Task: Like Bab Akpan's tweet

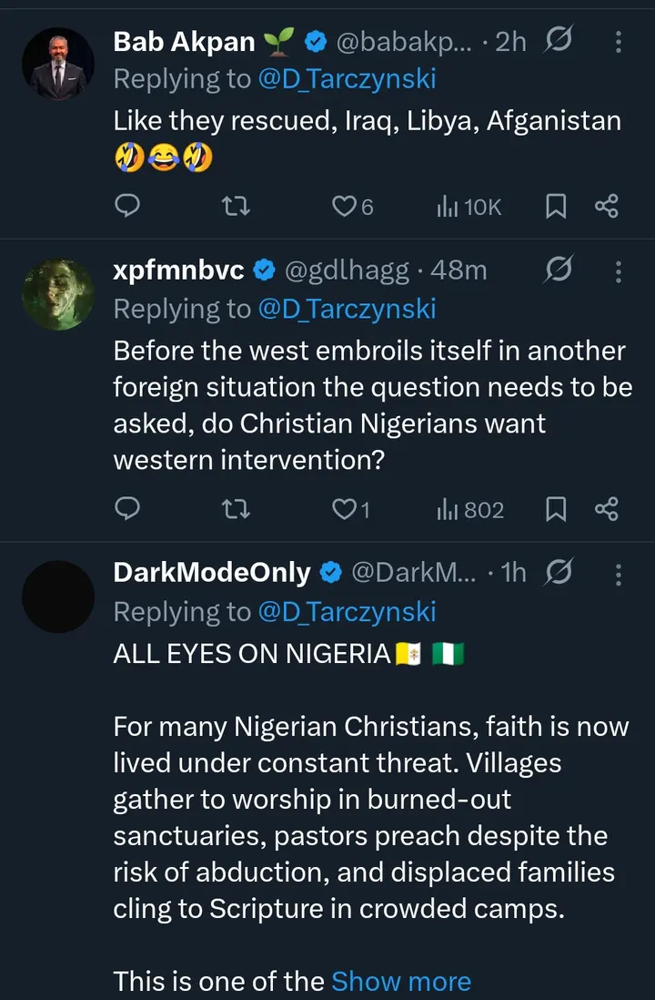Action: 343,207
